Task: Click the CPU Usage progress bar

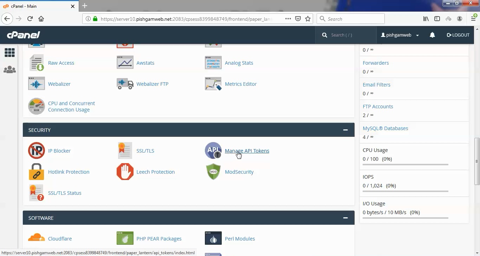Action: (405, 164)
